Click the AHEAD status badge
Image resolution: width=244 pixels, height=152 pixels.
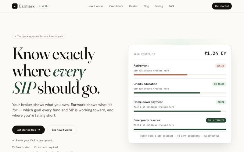(x=221, y=102)
